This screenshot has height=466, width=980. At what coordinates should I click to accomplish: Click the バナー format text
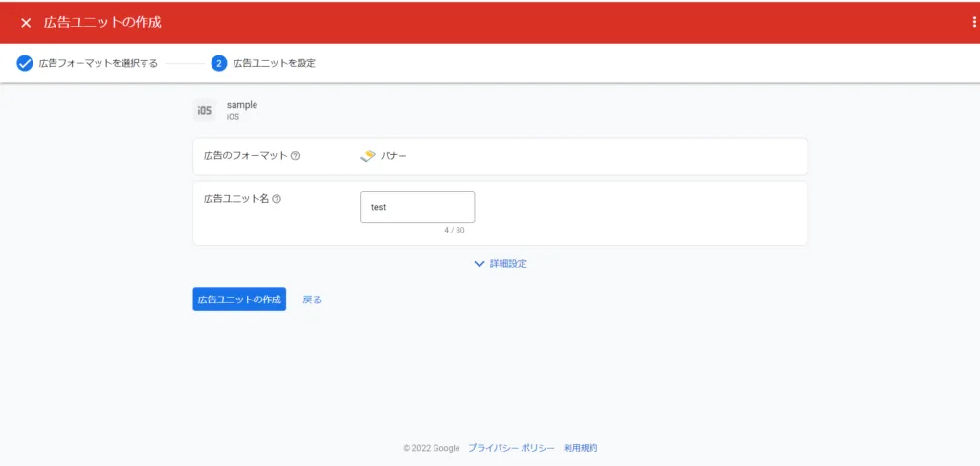[393, 156]
